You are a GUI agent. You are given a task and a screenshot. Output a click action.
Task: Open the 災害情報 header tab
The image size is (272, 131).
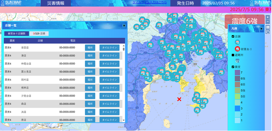pyautogui.click(x=56, y=3)
